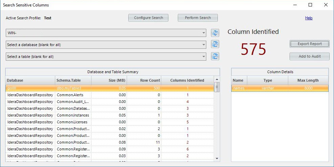Sort Column Details by Max Length header
The width and height of the screenshot is (334, 167).
pos(308,80)
